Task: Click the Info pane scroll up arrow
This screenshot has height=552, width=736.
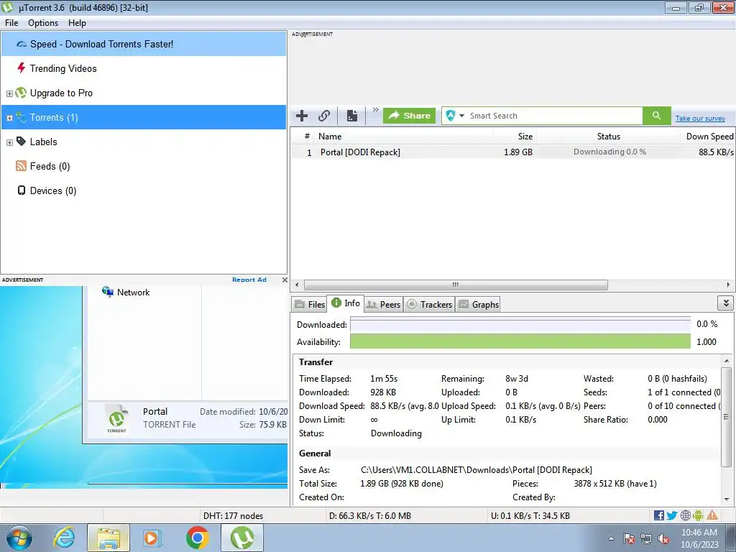Action: point(727,361)
